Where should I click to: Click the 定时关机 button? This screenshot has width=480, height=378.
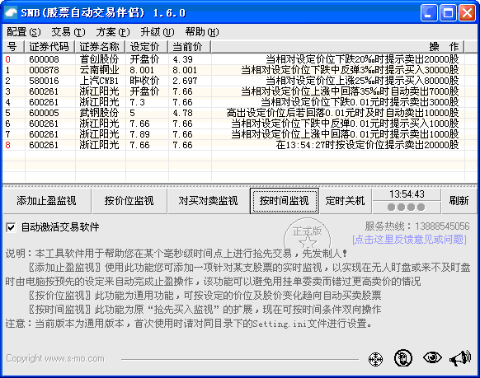click(x=345, y=201)
